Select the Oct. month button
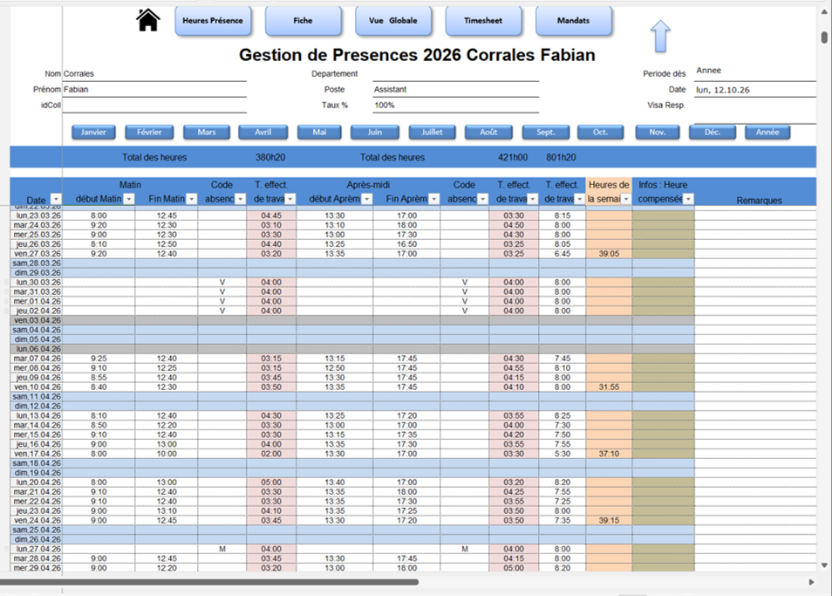This screenshot has width=832, height=596. pos(600,132)
